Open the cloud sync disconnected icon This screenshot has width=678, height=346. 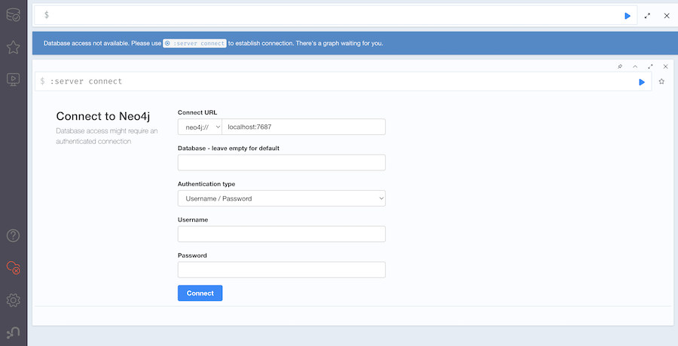click(13, 268)
